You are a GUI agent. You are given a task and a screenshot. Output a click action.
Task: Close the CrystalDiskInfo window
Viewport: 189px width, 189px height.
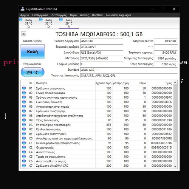[x=174, y=9]
